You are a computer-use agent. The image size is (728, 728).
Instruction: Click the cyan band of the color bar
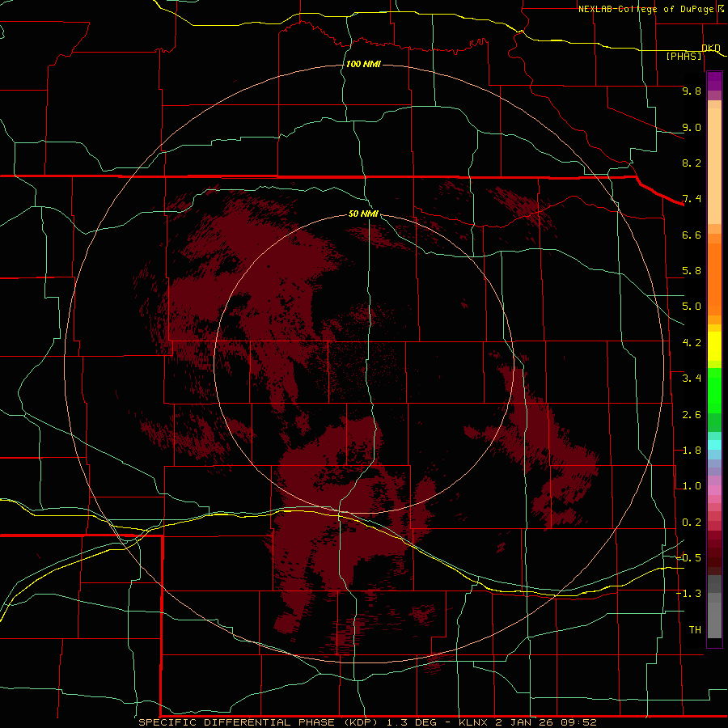pyautogui.click(x=714, y=445)
